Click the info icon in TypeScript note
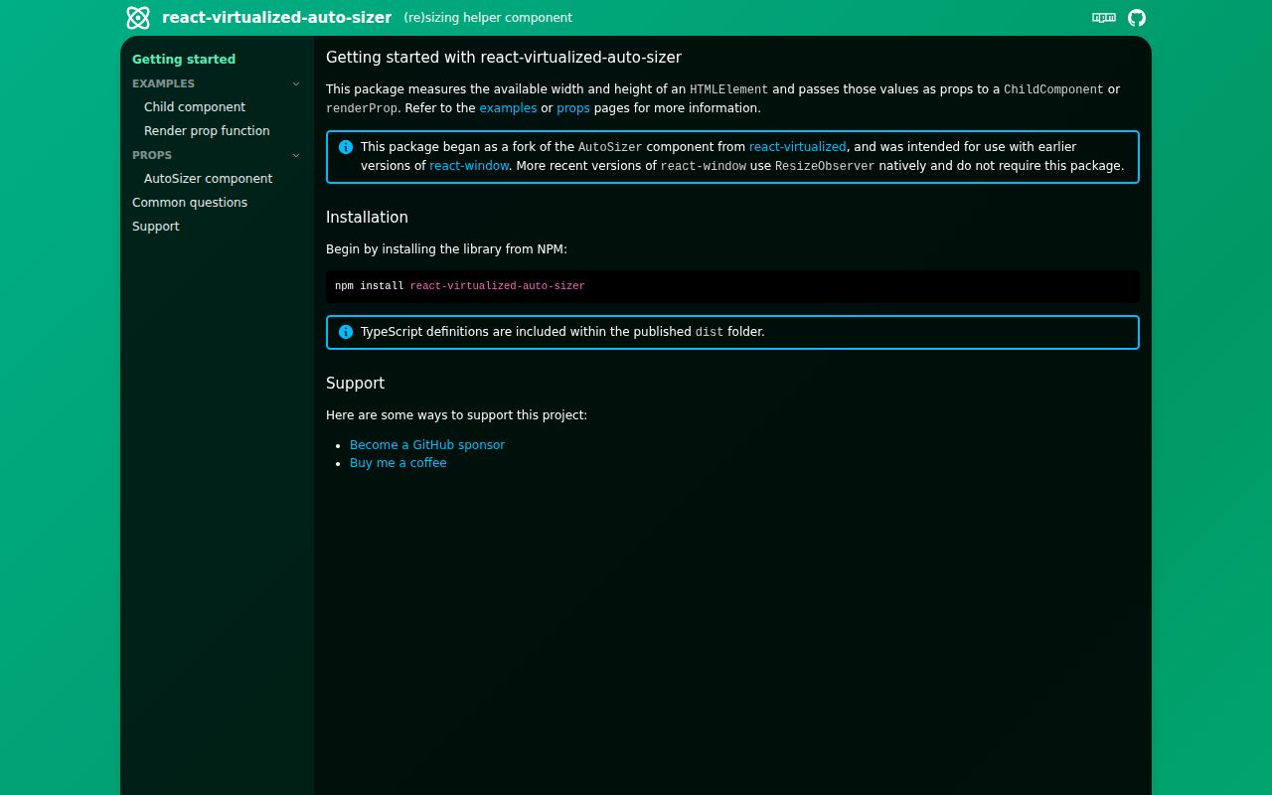The height and width of the screenshot is (795, 1272). click(x=346, y=332)
